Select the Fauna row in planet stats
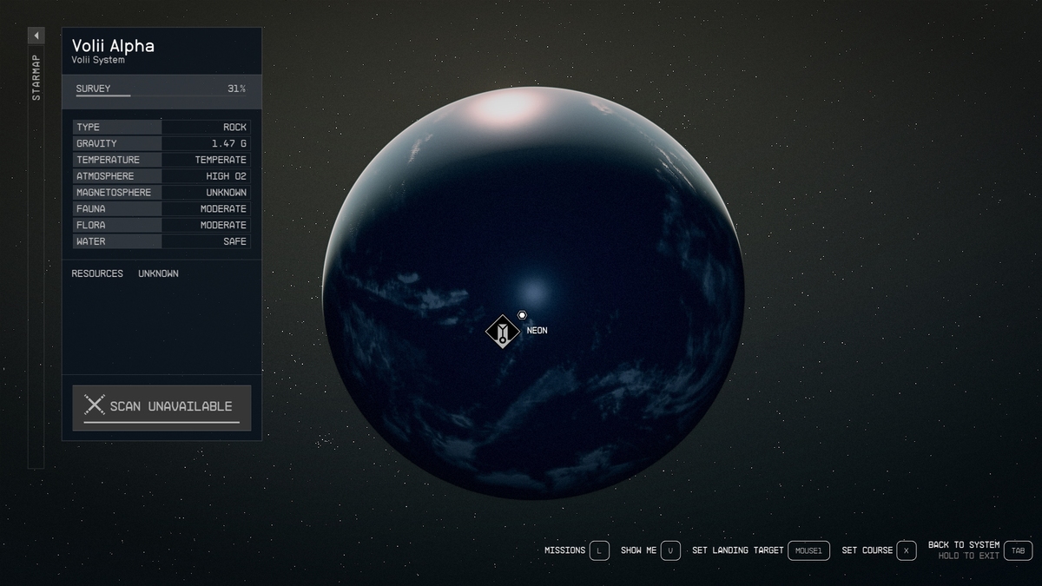Viewport: 1042px width, 586px height. pyautogui.click(x=162, y=208)
